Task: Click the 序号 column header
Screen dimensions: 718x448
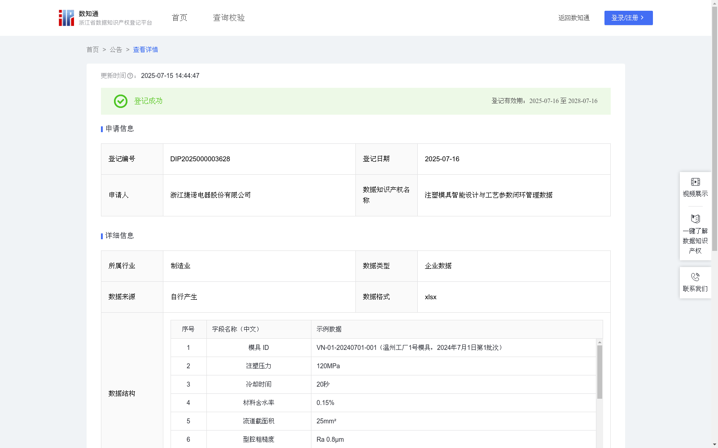Action: 188,329
